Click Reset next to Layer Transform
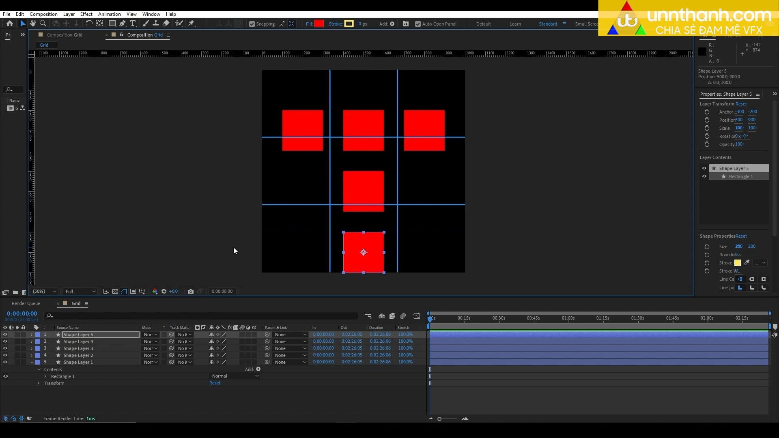779x438 pixels. [x=741, y=104]
